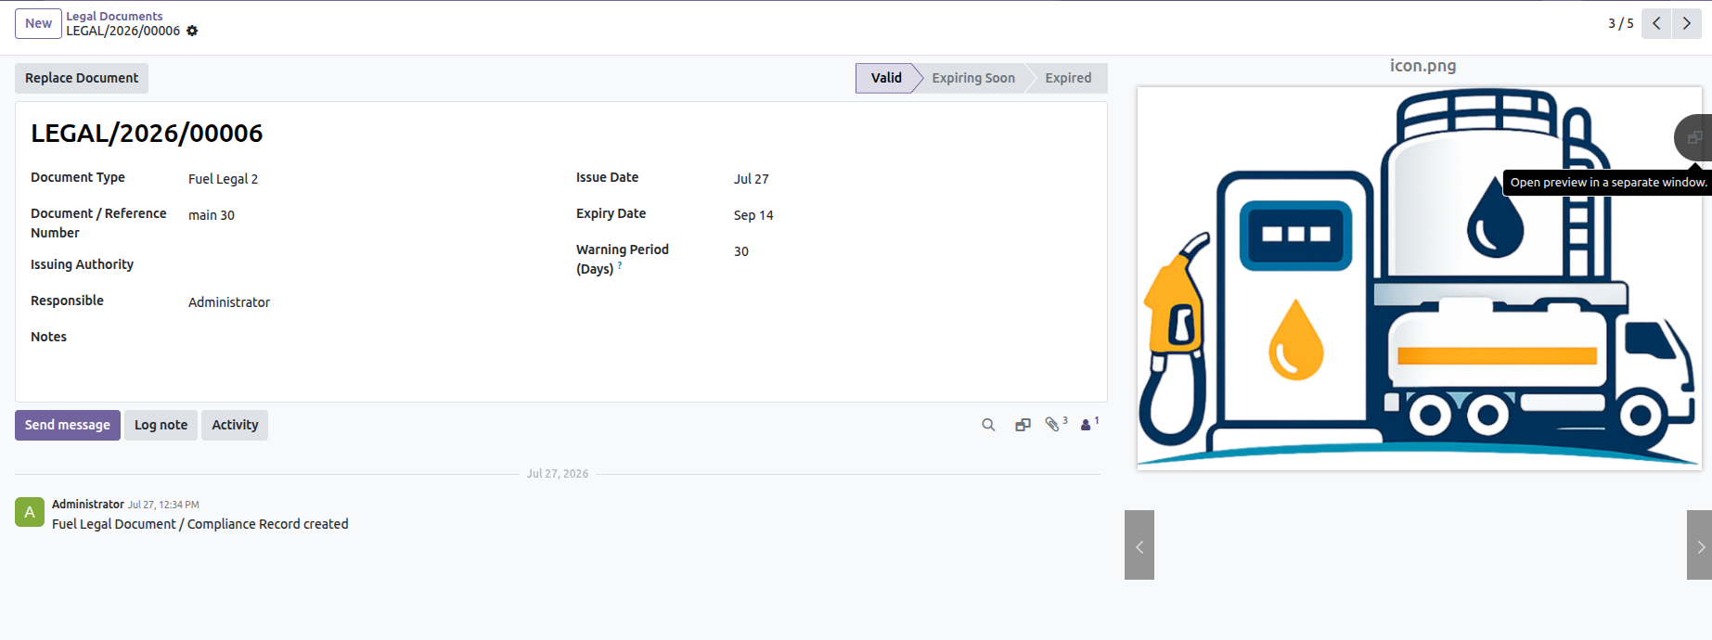Viewport: 1712px width, 640px height.
Task: Click the icon.png fuel station preview image
Action: (x=1420, y=278)
